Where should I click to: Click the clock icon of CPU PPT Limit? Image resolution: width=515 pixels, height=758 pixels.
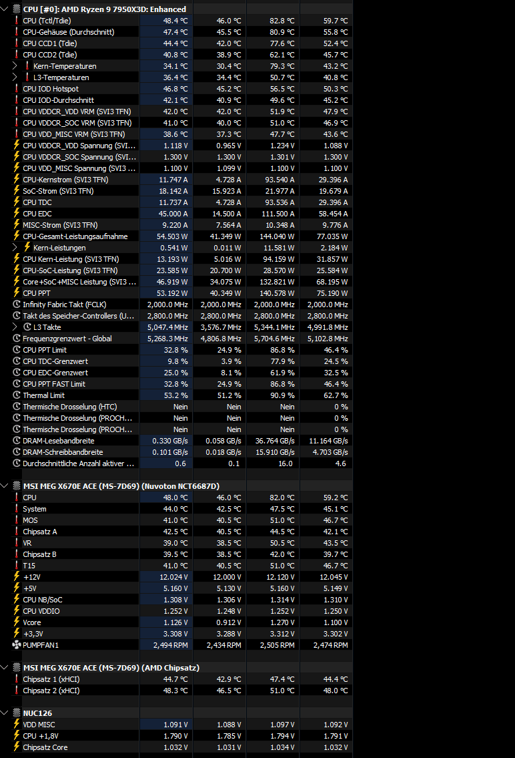[17, 349]
